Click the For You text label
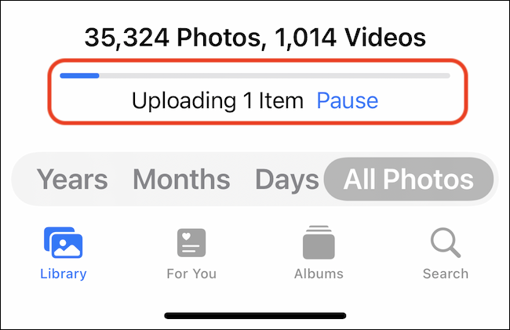 [x=191, y=274]
